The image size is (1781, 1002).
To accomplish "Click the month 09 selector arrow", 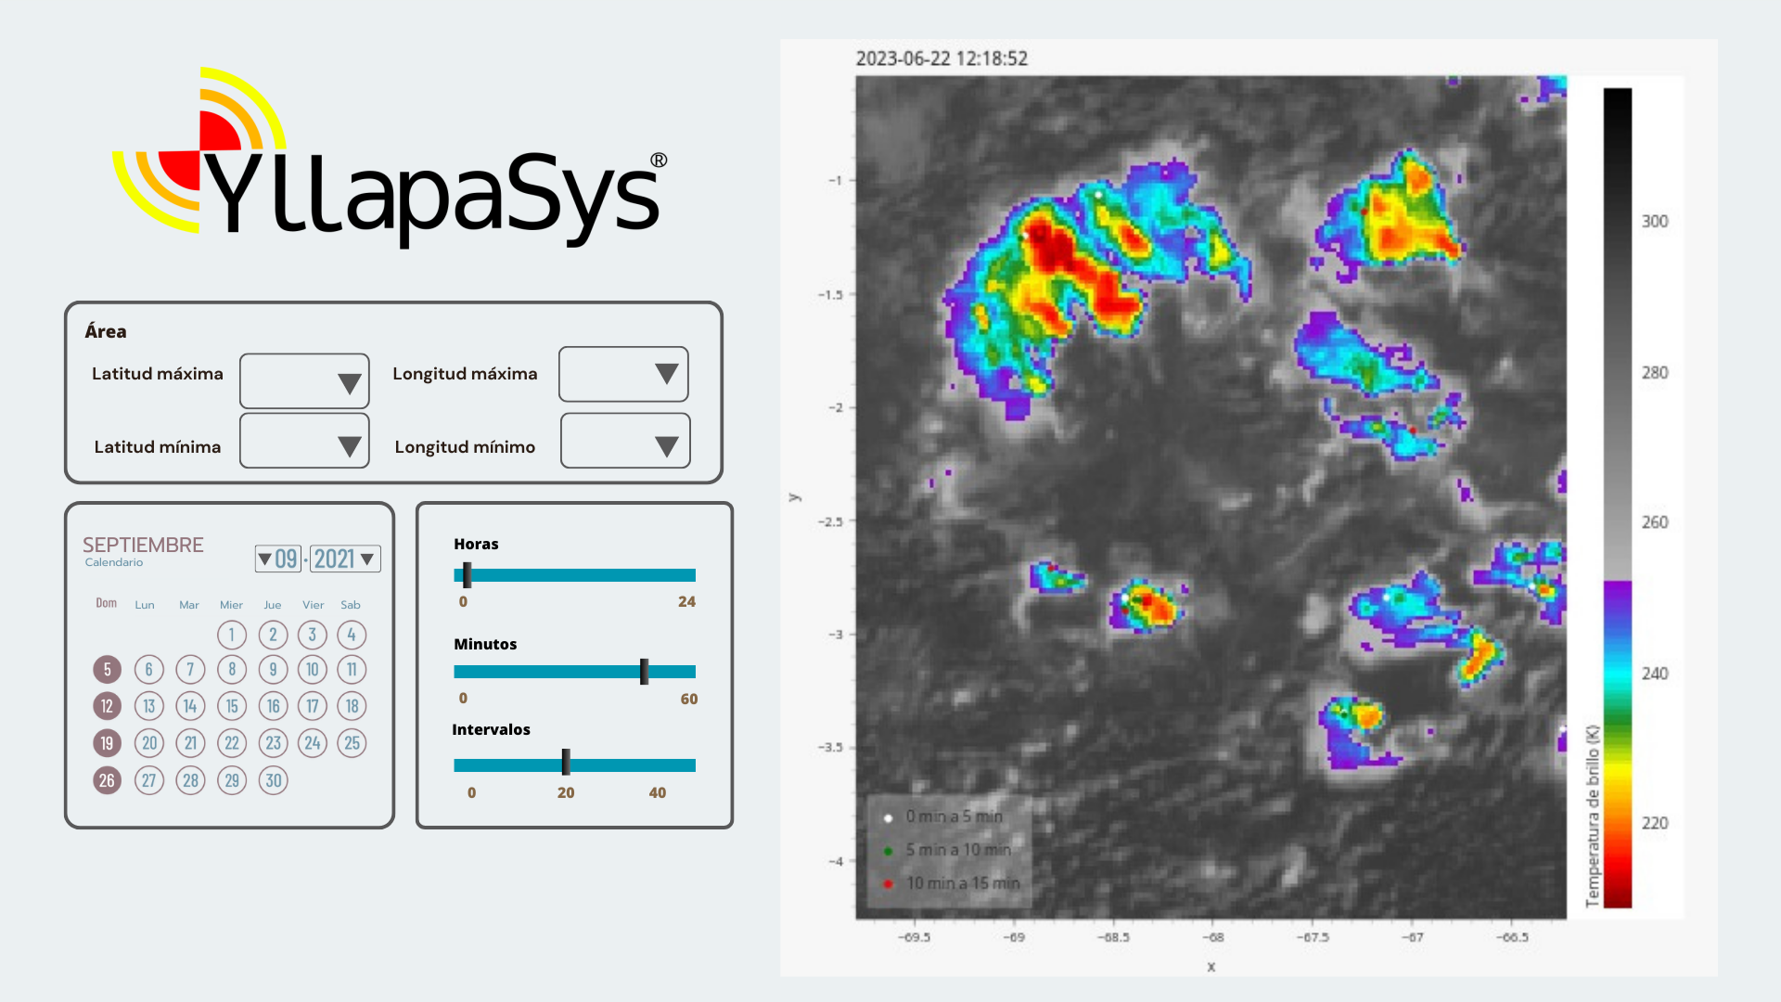I will tap(265, 559).
